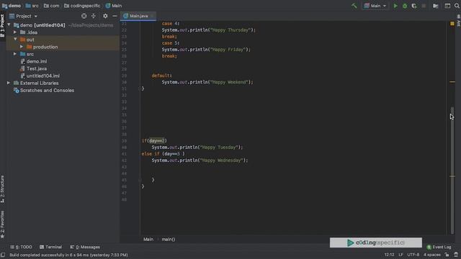This screenshot has width=461, height=259.
Task: Click demo in navigation breadcrumb
Action: point(12,6)
